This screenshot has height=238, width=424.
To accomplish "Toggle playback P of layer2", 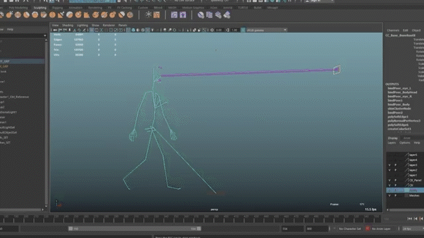I will (x=396, y=170).
